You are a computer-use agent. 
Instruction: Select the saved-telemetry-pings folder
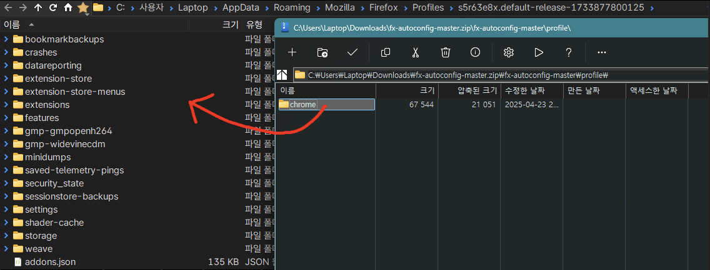[x=74, y=170]
